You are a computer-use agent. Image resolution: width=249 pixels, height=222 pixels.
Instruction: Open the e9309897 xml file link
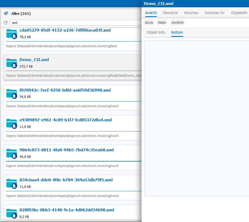[x=65, y=120]
